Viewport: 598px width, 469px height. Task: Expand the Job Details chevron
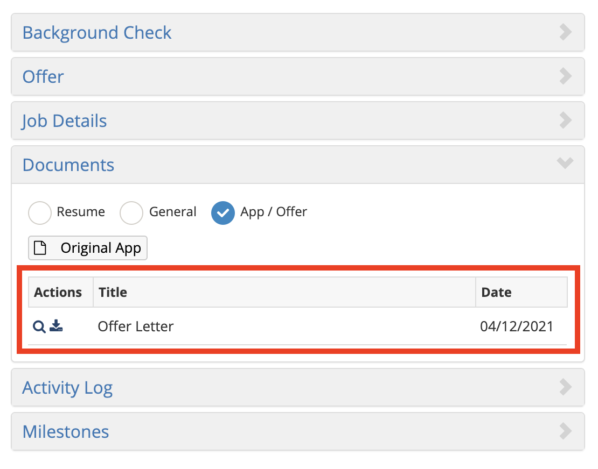click(565, 120)
